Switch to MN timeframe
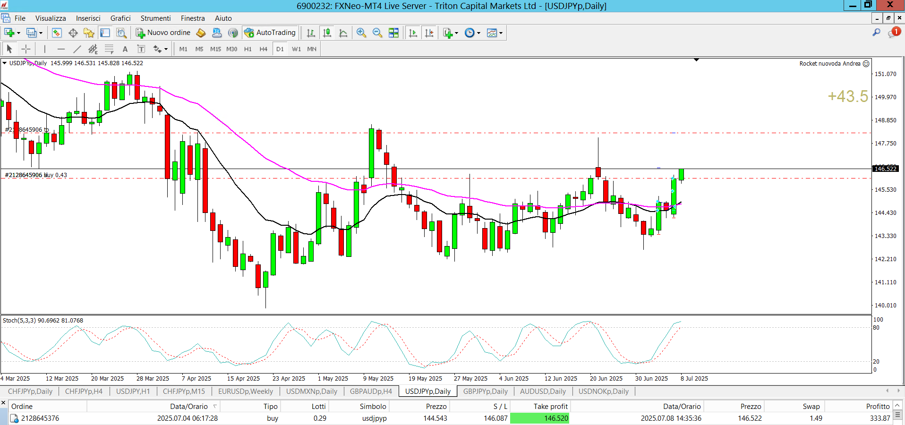 click(312, 49)
